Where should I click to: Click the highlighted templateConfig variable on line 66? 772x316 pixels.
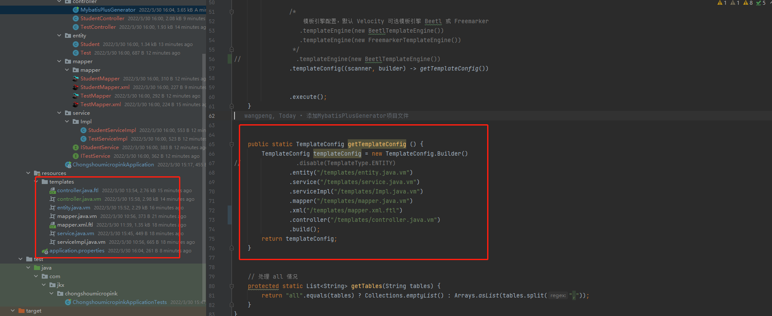pos(337,153)
